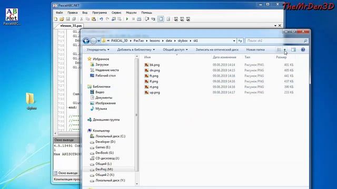
Task: Click the Open file icon in PascalABC.NET
Action: [62, 19]
